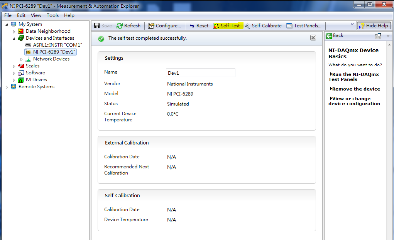
Task: Click the temperature value 0.0°C
Action: tap(172, 114)
